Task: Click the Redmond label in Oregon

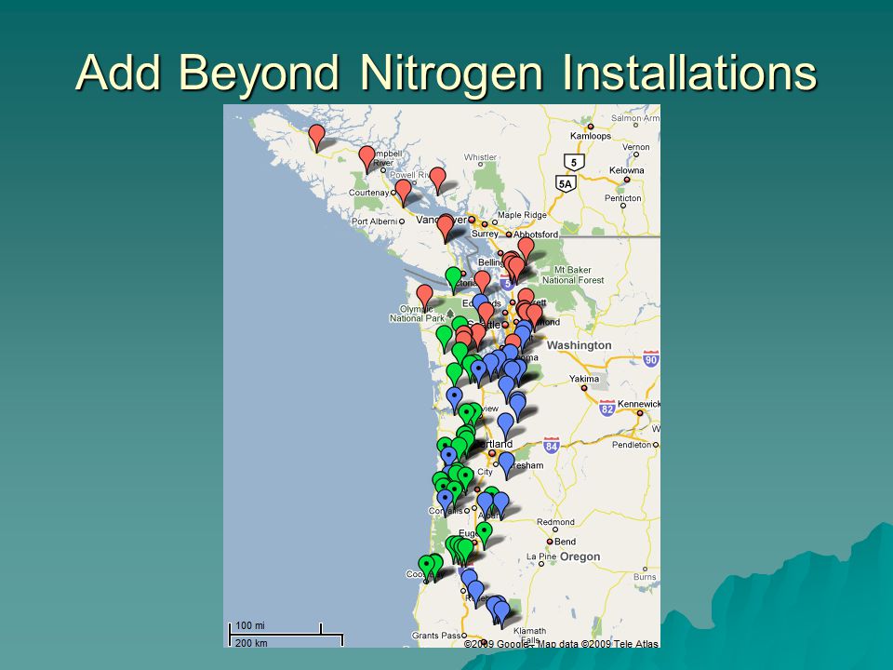Action: coord(555,522)
